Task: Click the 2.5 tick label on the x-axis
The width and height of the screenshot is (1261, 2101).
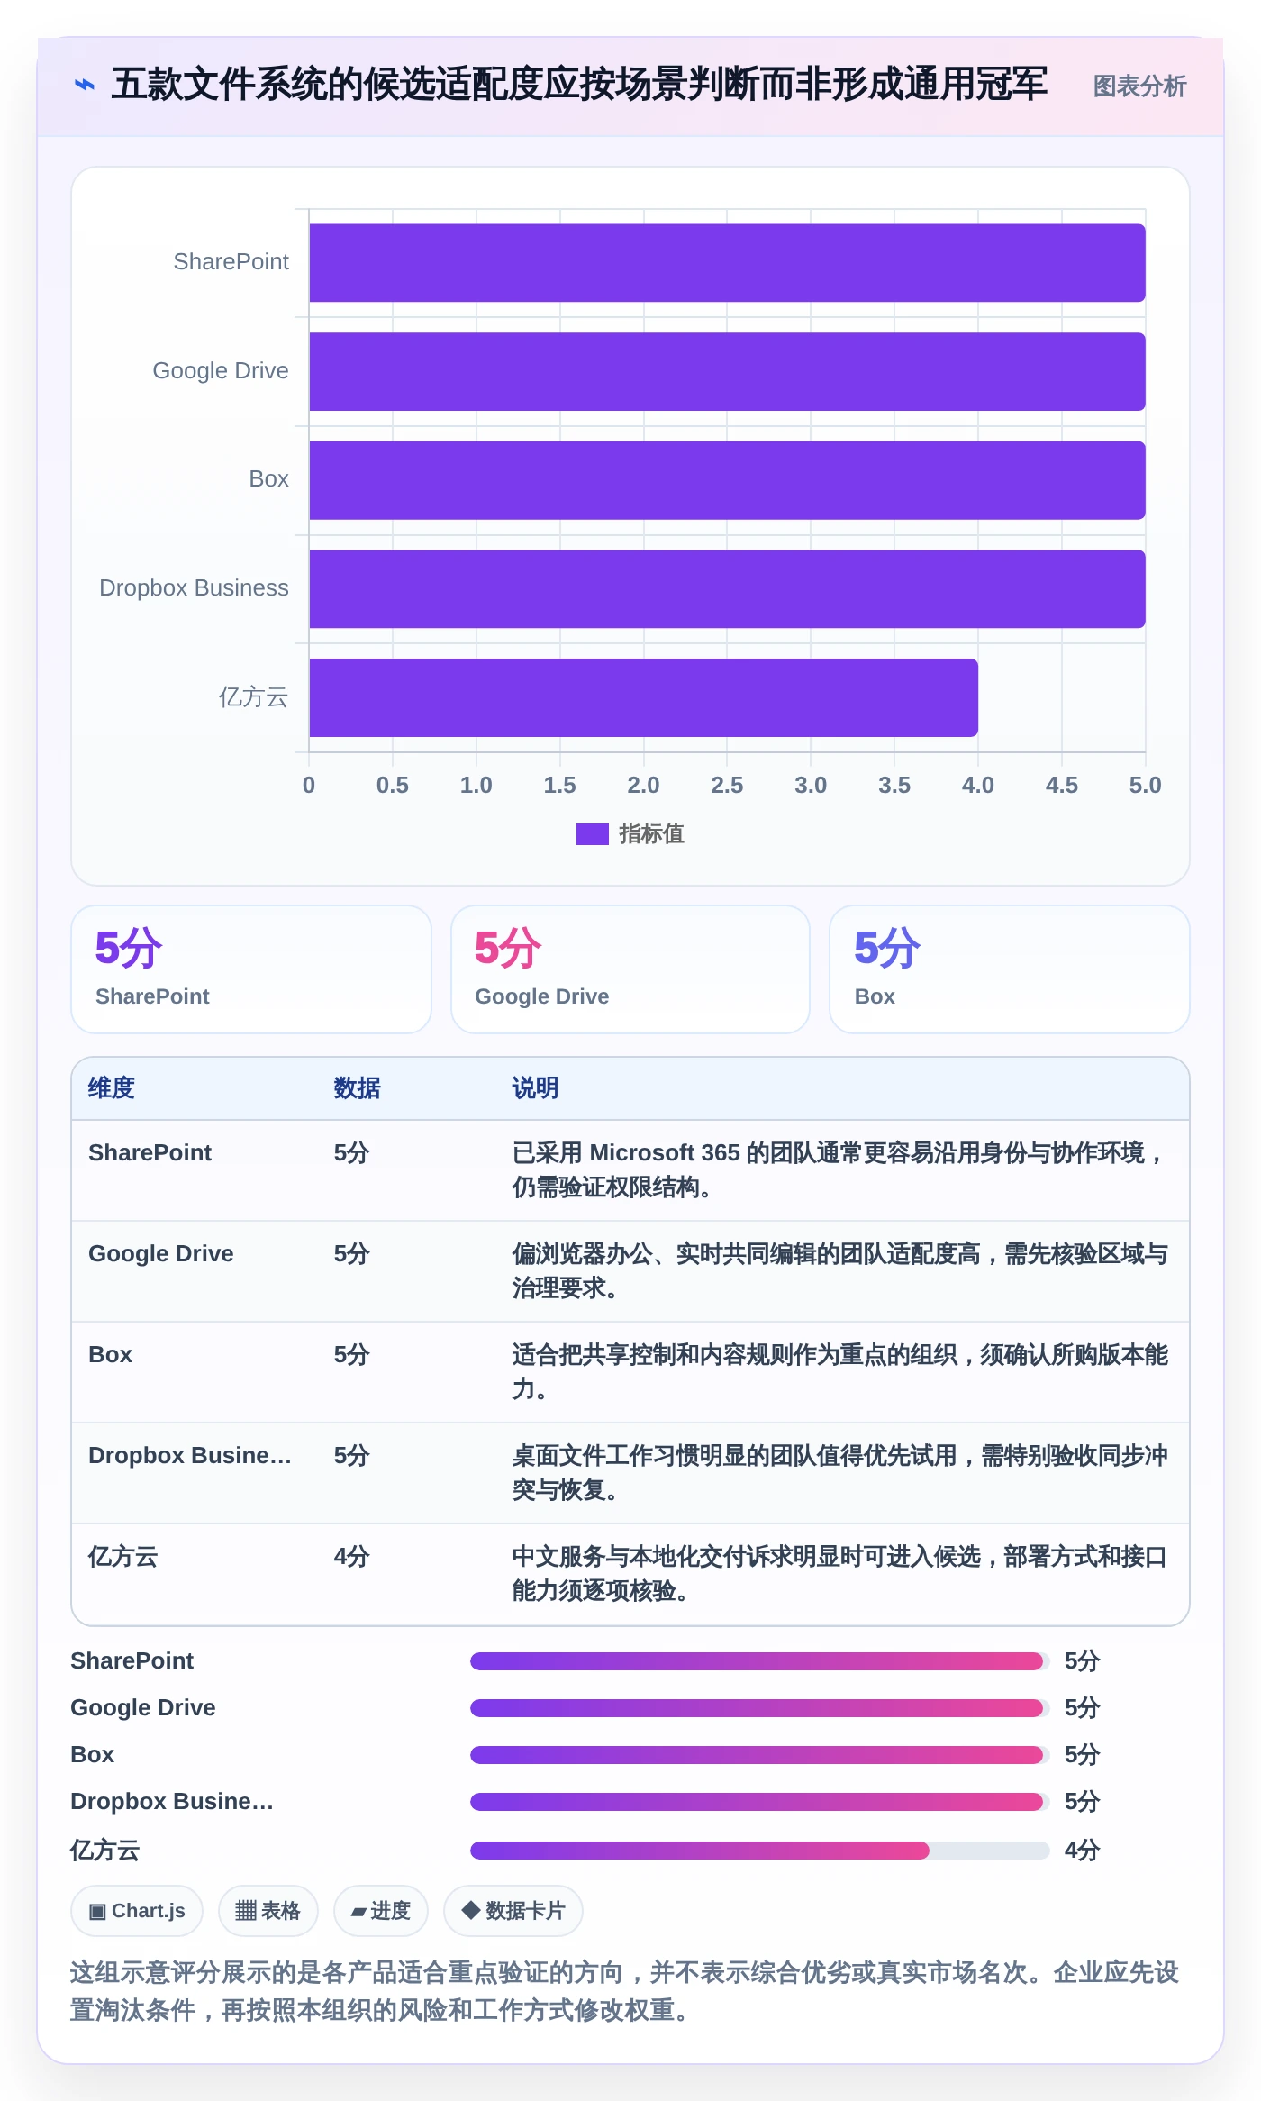Action: (727, 785)
